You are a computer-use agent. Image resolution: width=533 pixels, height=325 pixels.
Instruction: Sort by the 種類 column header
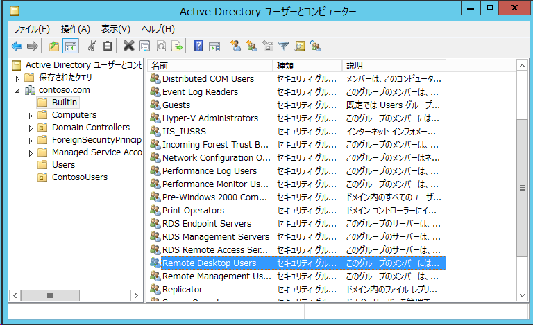pos(307,65)
